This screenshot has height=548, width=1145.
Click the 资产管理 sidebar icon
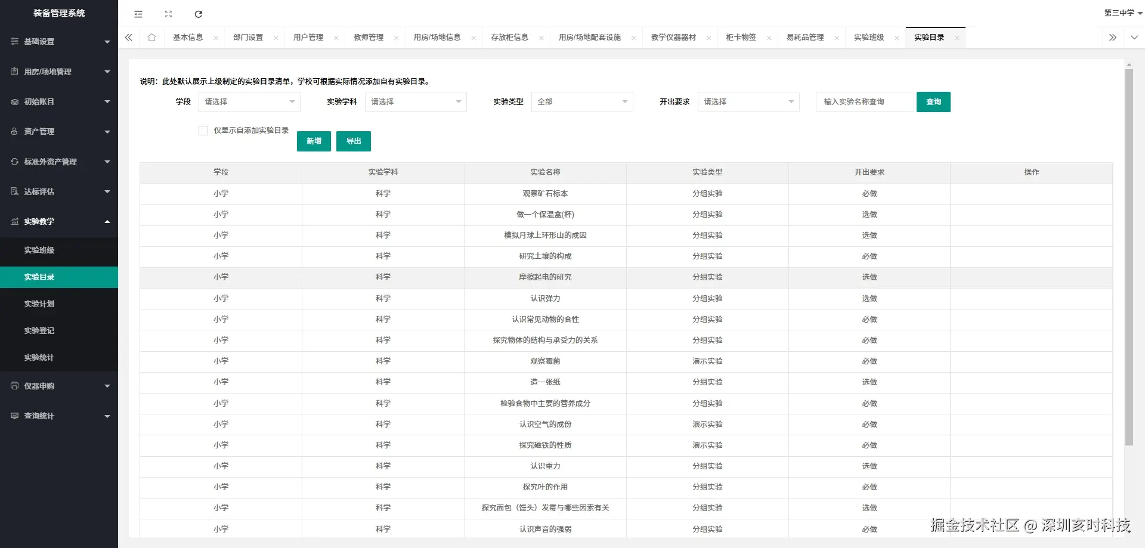(x=14, y=131)
